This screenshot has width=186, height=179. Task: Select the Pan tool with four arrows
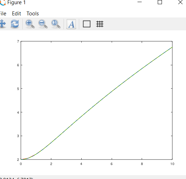pos(2,24)
